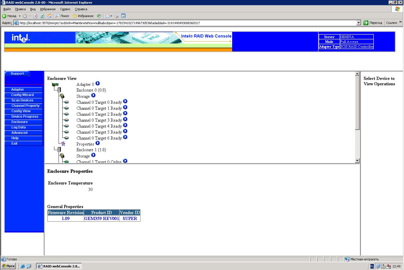This screenshot has width=404, height=270.
Task: Open Config Wizard from the sidebar
Action: coord(22,95)
